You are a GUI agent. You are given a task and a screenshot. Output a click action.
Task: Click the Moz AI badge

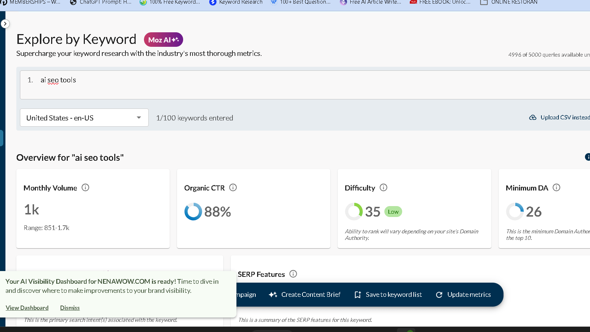coord(163,40)
